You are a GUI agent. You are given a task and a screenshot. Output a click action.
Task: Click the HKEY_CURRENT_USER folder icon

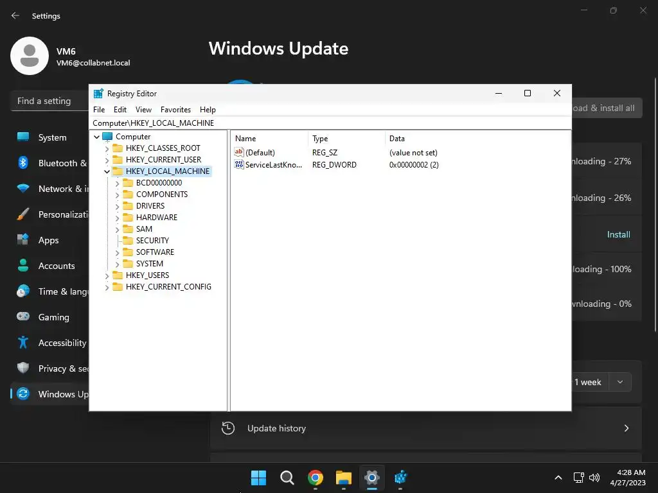[118, 160]
